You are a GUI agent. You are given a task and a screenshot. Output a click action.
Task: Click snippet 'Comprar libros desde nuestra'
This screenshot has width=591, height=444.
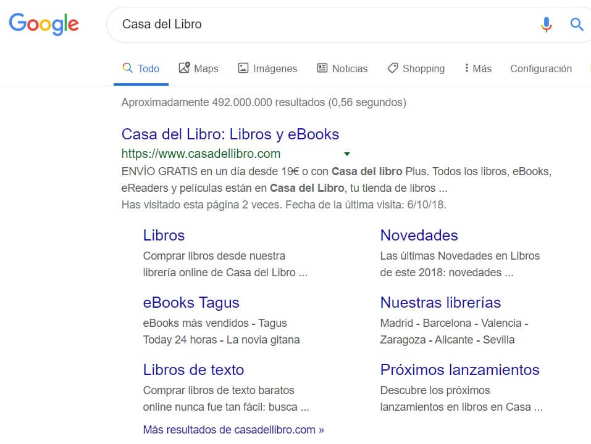click(214, 256)
